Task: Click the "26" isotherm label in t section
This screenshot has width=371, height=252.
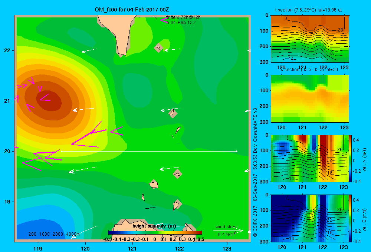Action: 340,30
